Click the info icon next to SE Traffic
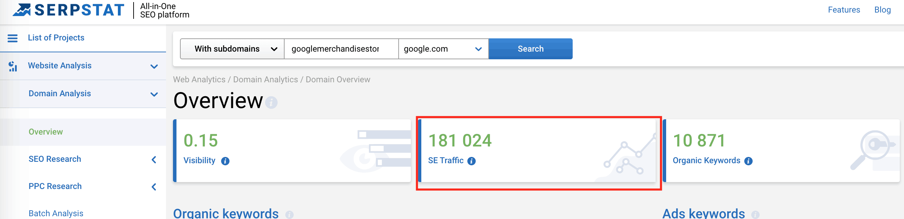Screen dimensions: 904x219 tap(472, 161)
